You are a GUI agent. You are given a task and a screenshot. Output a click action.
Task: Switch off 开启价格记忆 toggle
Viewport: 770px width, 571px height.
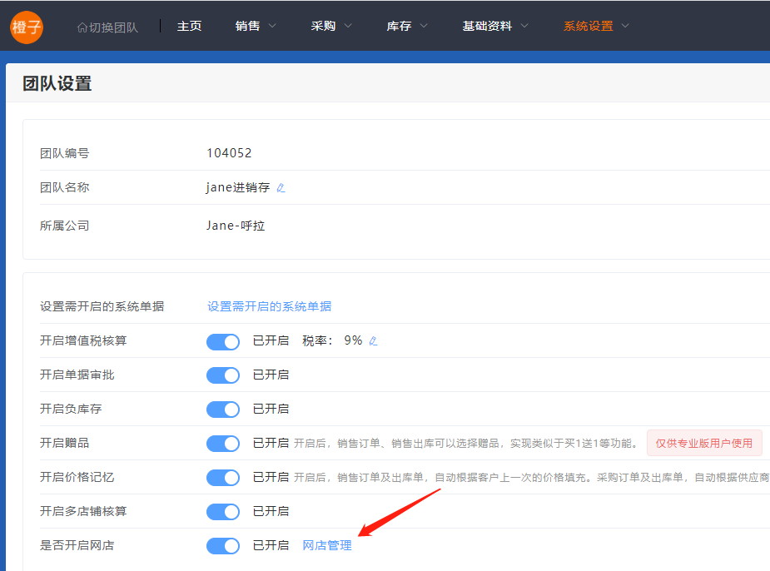[223, 478]
